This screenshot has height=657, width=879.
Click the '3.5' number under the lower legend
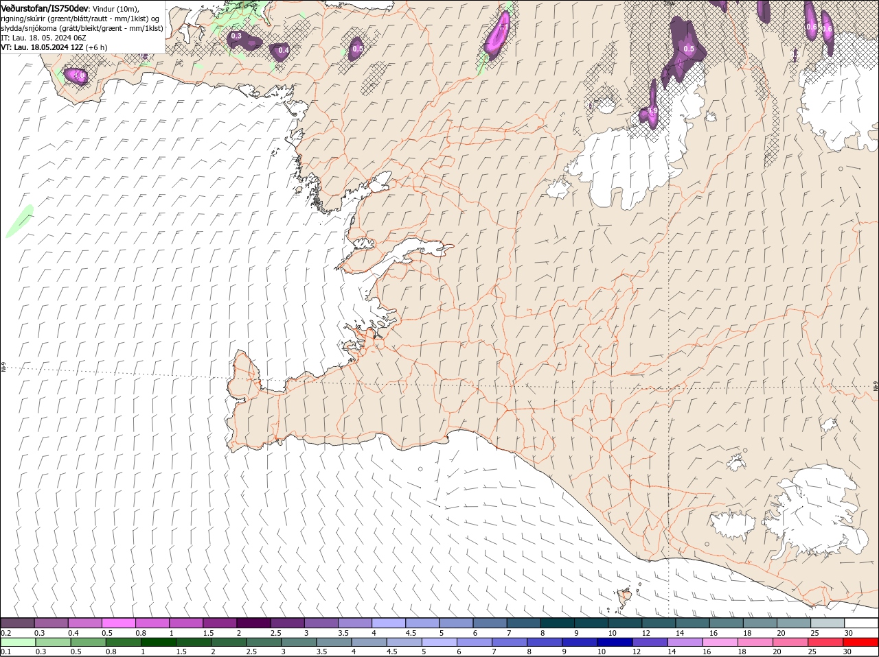pos(321,652)
